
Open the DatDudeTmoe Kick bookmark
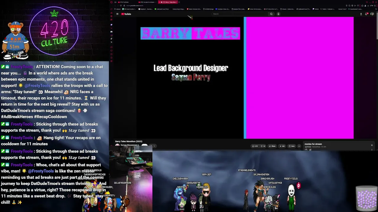point(162,9)
